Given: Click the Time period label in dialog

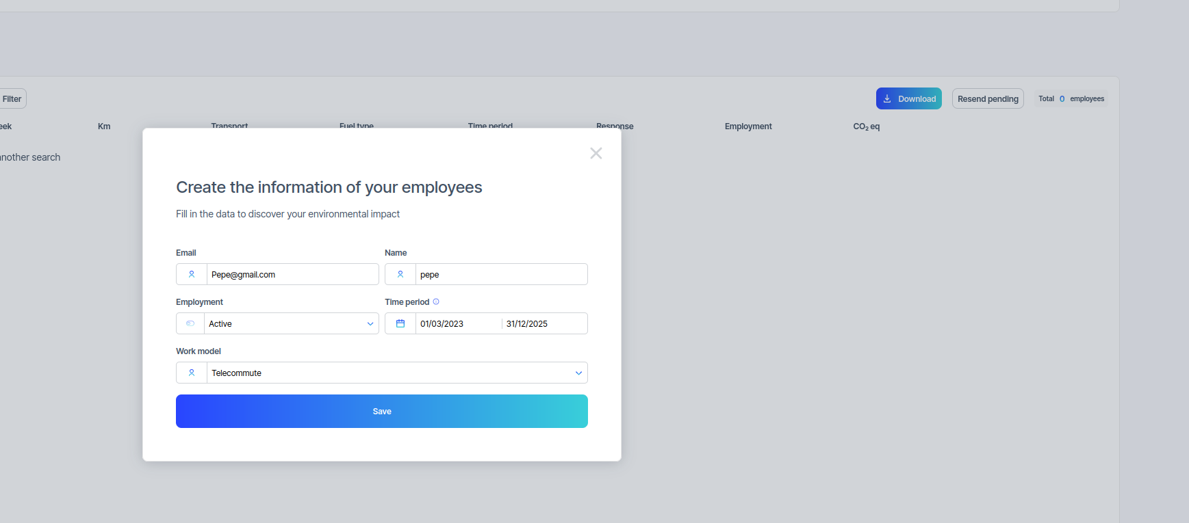Looking at the screenshot, I should (407, 301).
